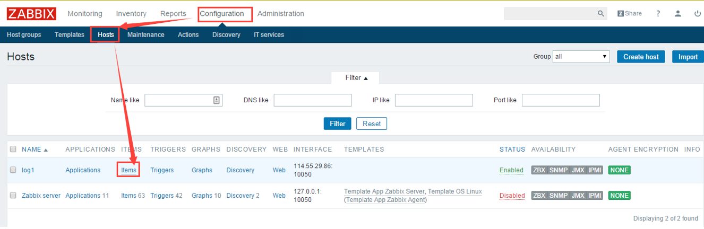Check the log1 host checkbox
Viewport: 704px width, 229px height.
pos(13,170)
